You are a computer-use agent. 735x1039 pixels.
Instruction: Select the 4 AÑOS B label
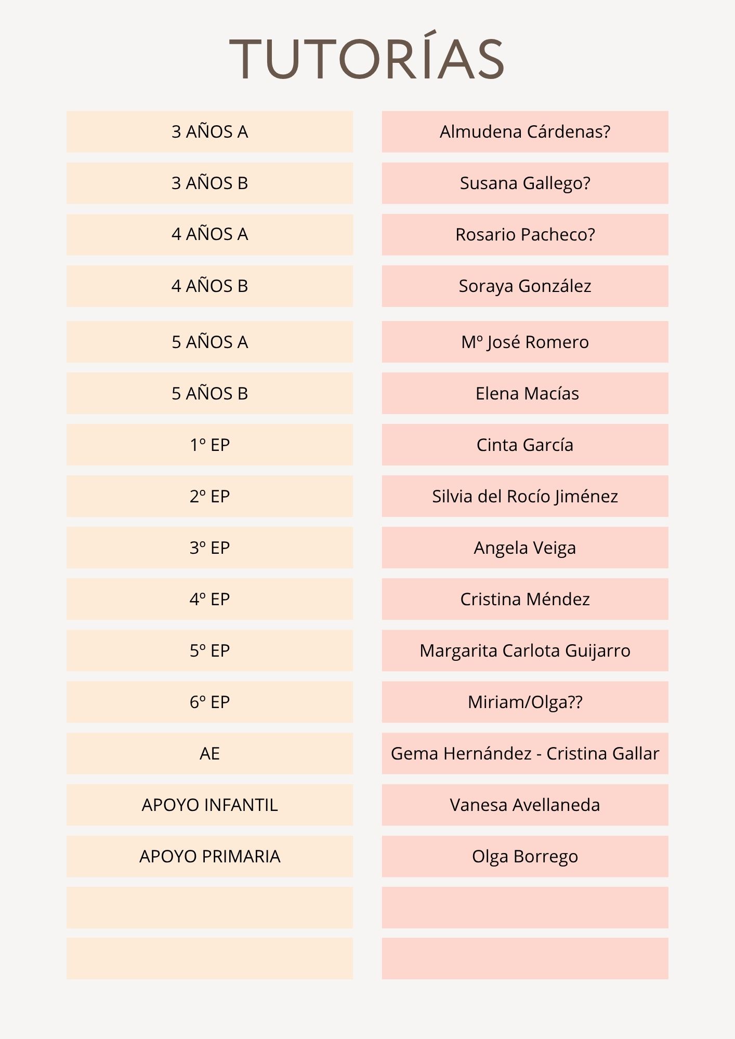point(209,286)
